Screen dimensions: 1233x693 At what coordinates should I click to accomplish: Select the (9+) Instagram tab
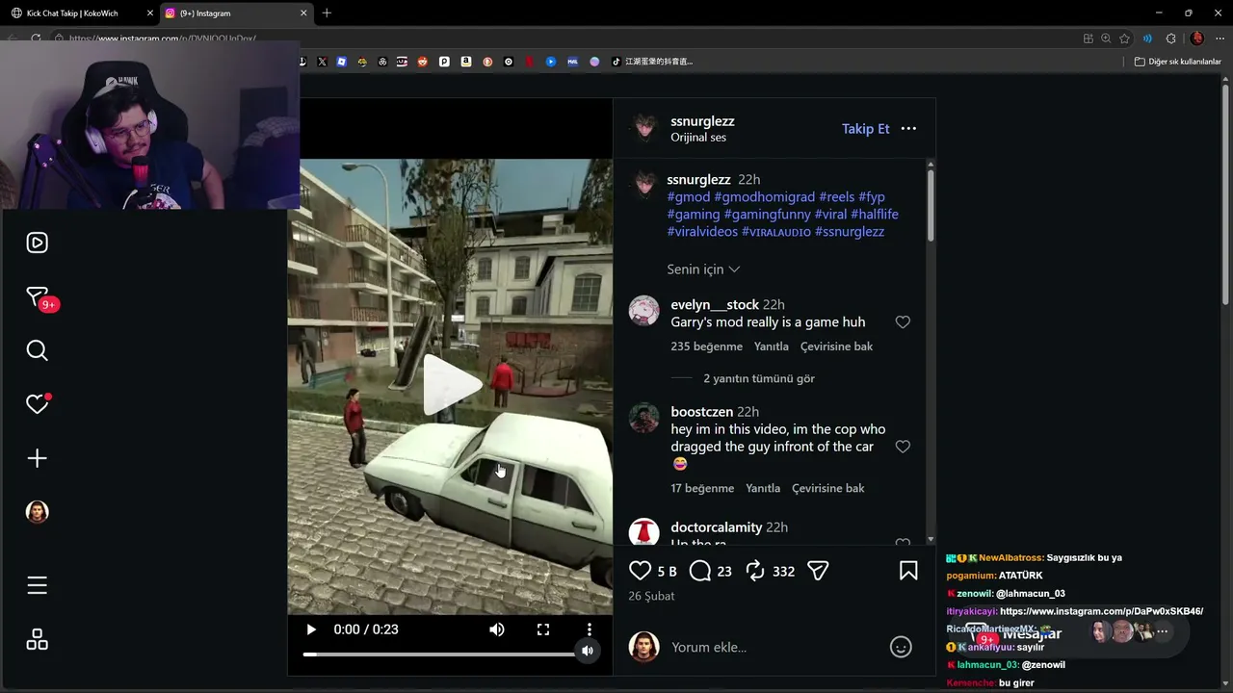click(x=235, y=13)
